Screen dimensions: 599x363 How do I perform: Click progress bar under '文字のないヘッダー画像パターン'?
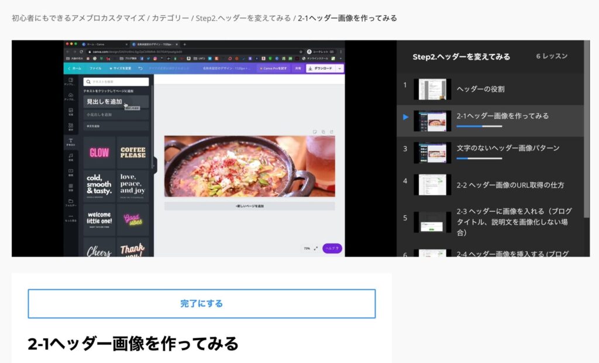point(479,158)
